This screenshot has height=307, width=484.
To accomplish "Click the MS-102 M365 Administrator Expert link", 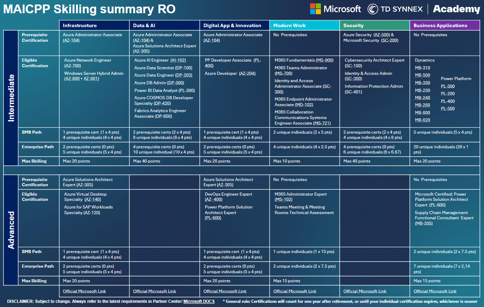I will click(x=283, y=199).
